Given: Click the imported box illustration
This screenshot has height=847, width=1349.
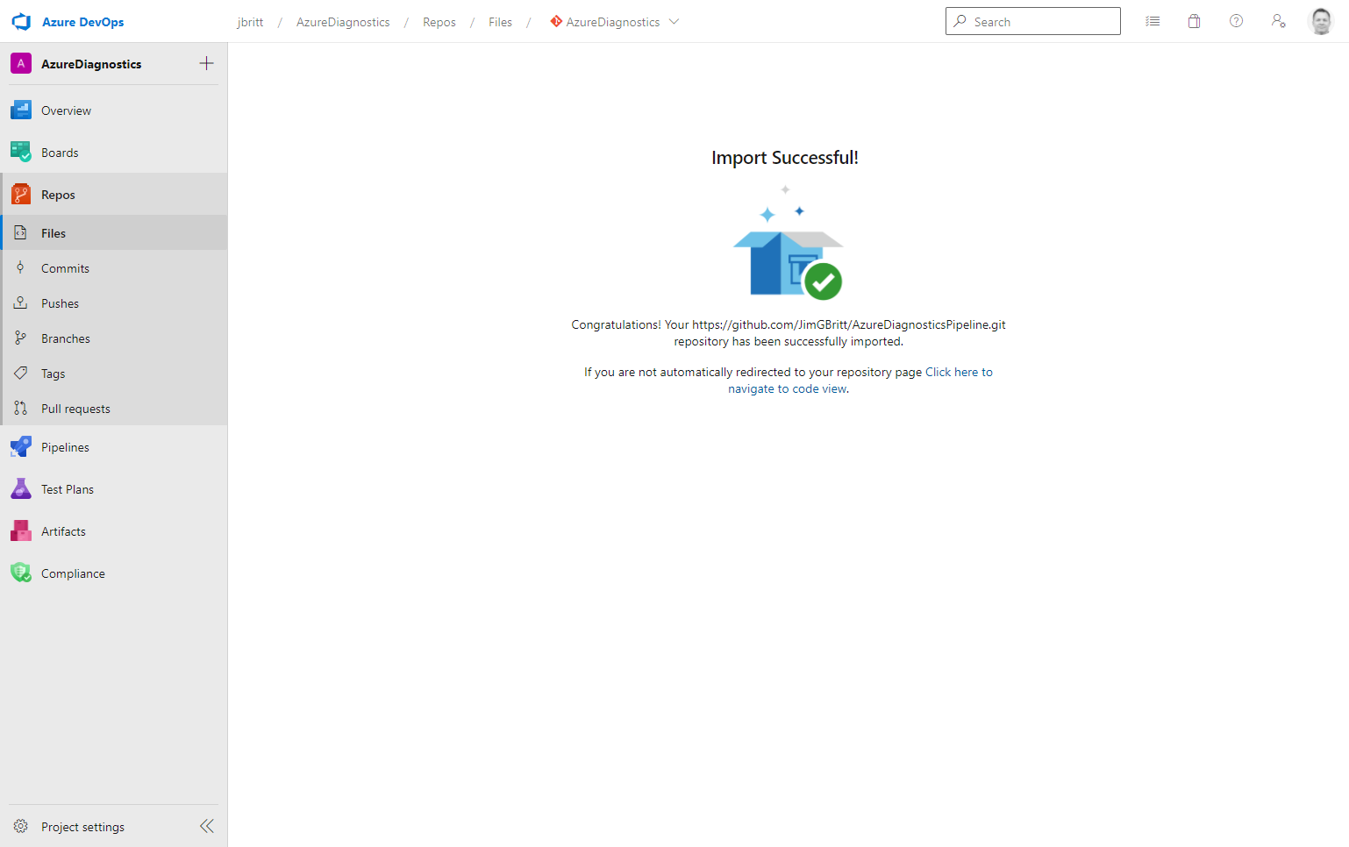Looking at the screenshot, I should (x=788, y=243).
